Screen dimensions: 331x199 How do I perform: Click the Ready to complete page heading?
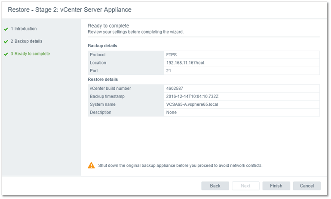click(x=108, y=26)
